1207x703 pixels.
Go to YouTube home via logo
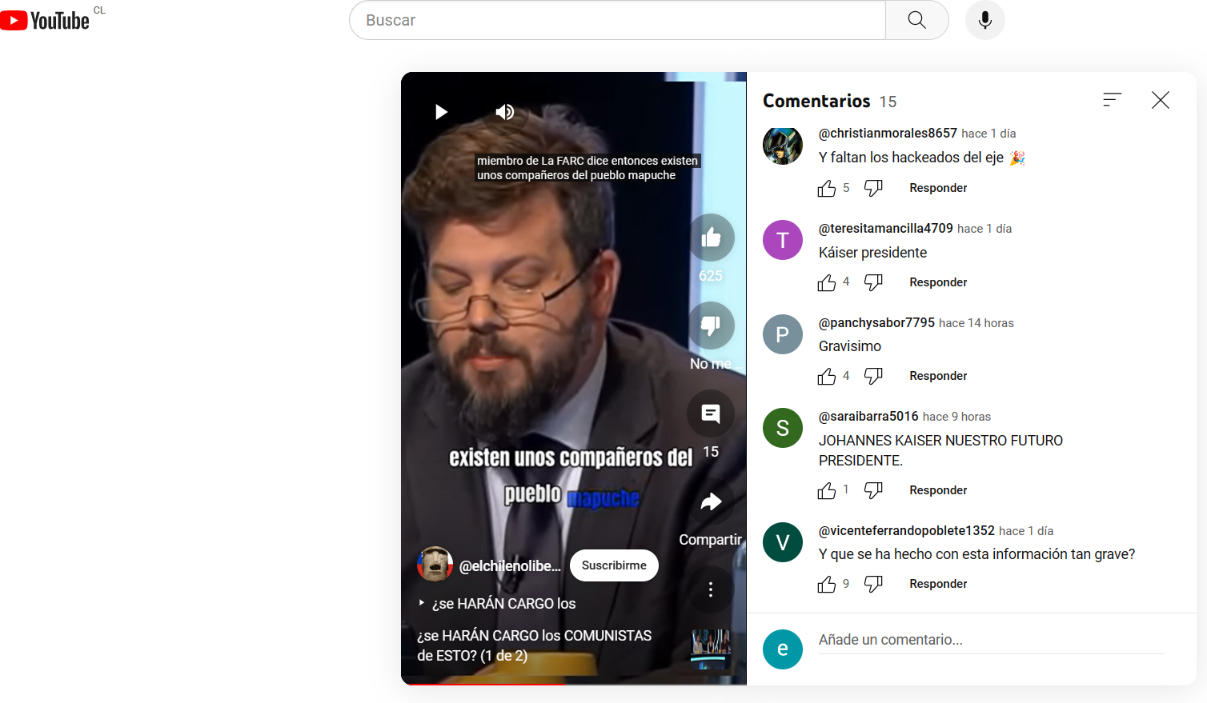click(45, 20)
